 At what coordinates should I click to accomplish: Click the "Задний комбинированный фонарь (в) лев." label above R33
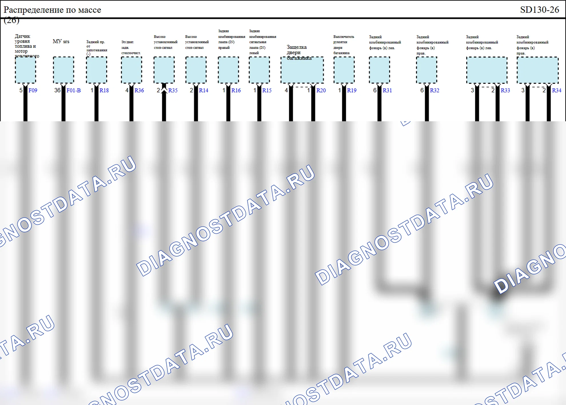(x=482, y=42)
